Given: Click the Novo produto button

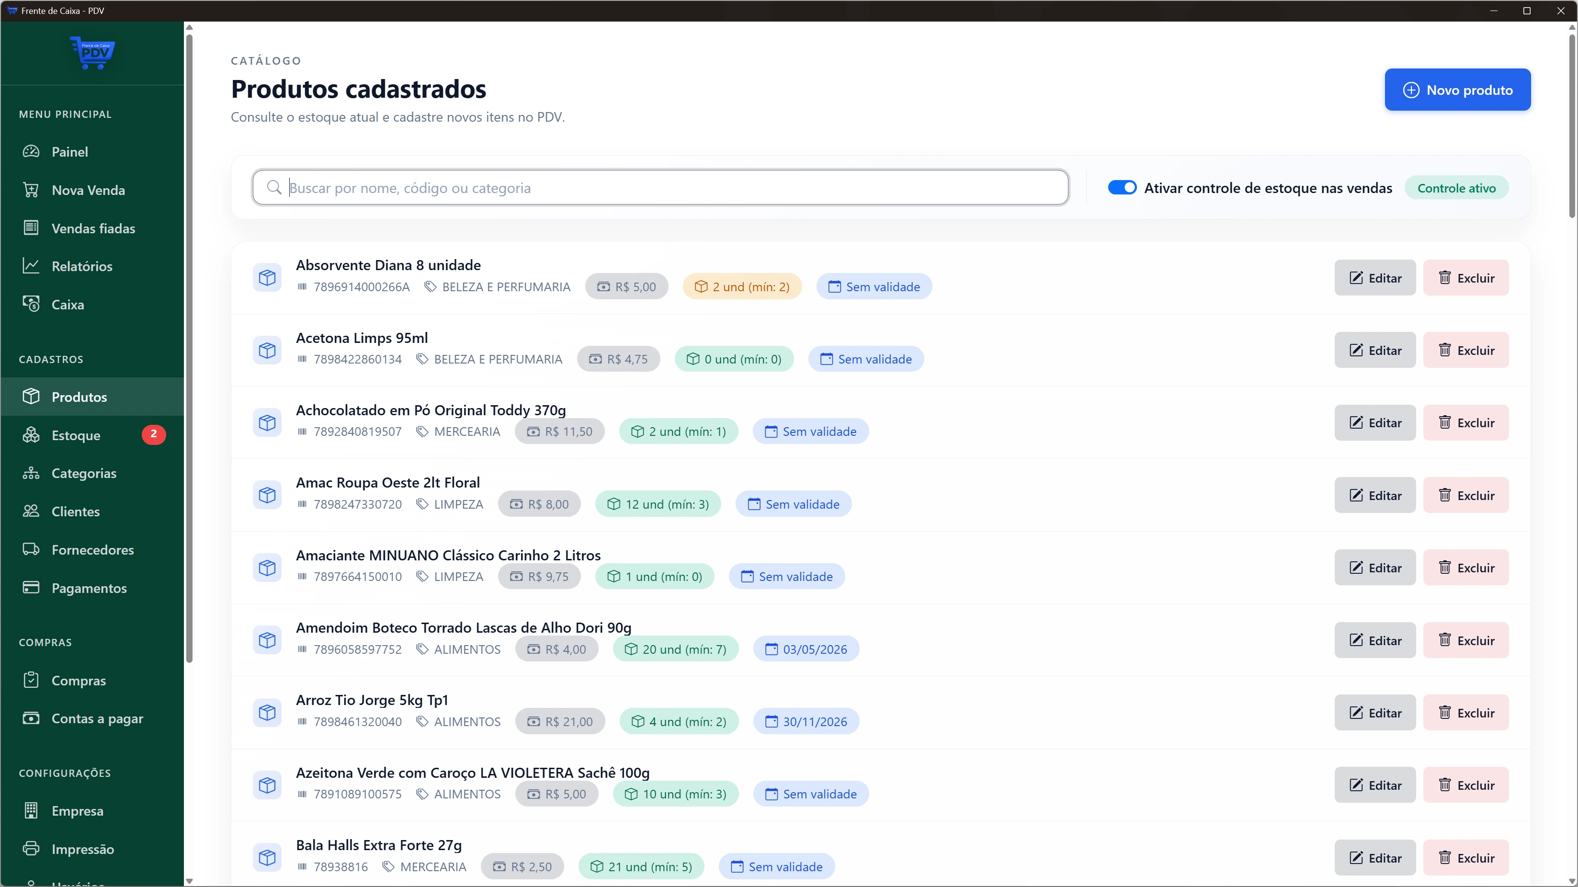Looking at the screenshot, I should [1457, 90].
